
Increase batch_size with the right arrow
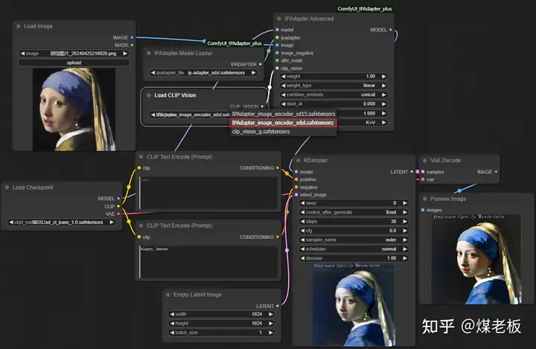(271, 333)
